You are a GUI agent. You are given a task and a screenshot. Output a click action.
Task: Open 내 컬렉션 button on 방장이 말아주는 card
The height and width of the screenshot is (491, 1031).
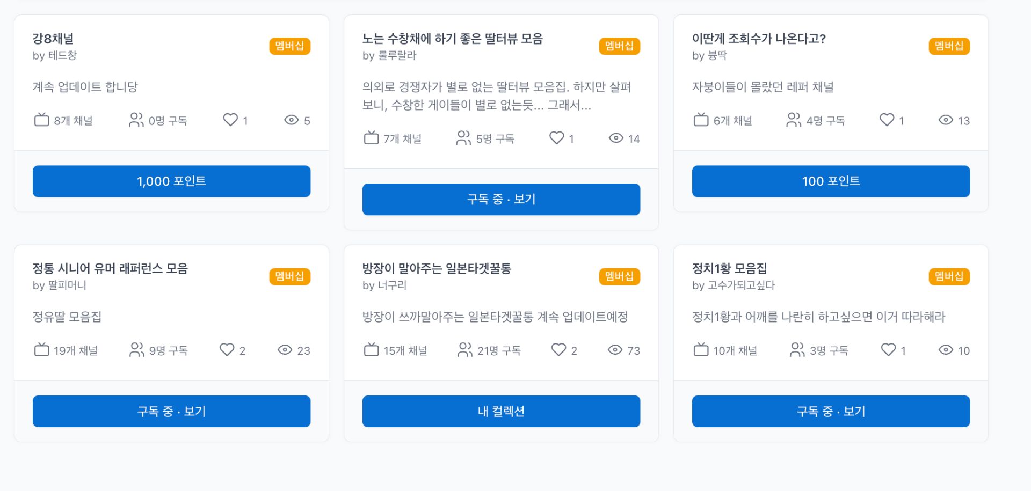point(501,412)
